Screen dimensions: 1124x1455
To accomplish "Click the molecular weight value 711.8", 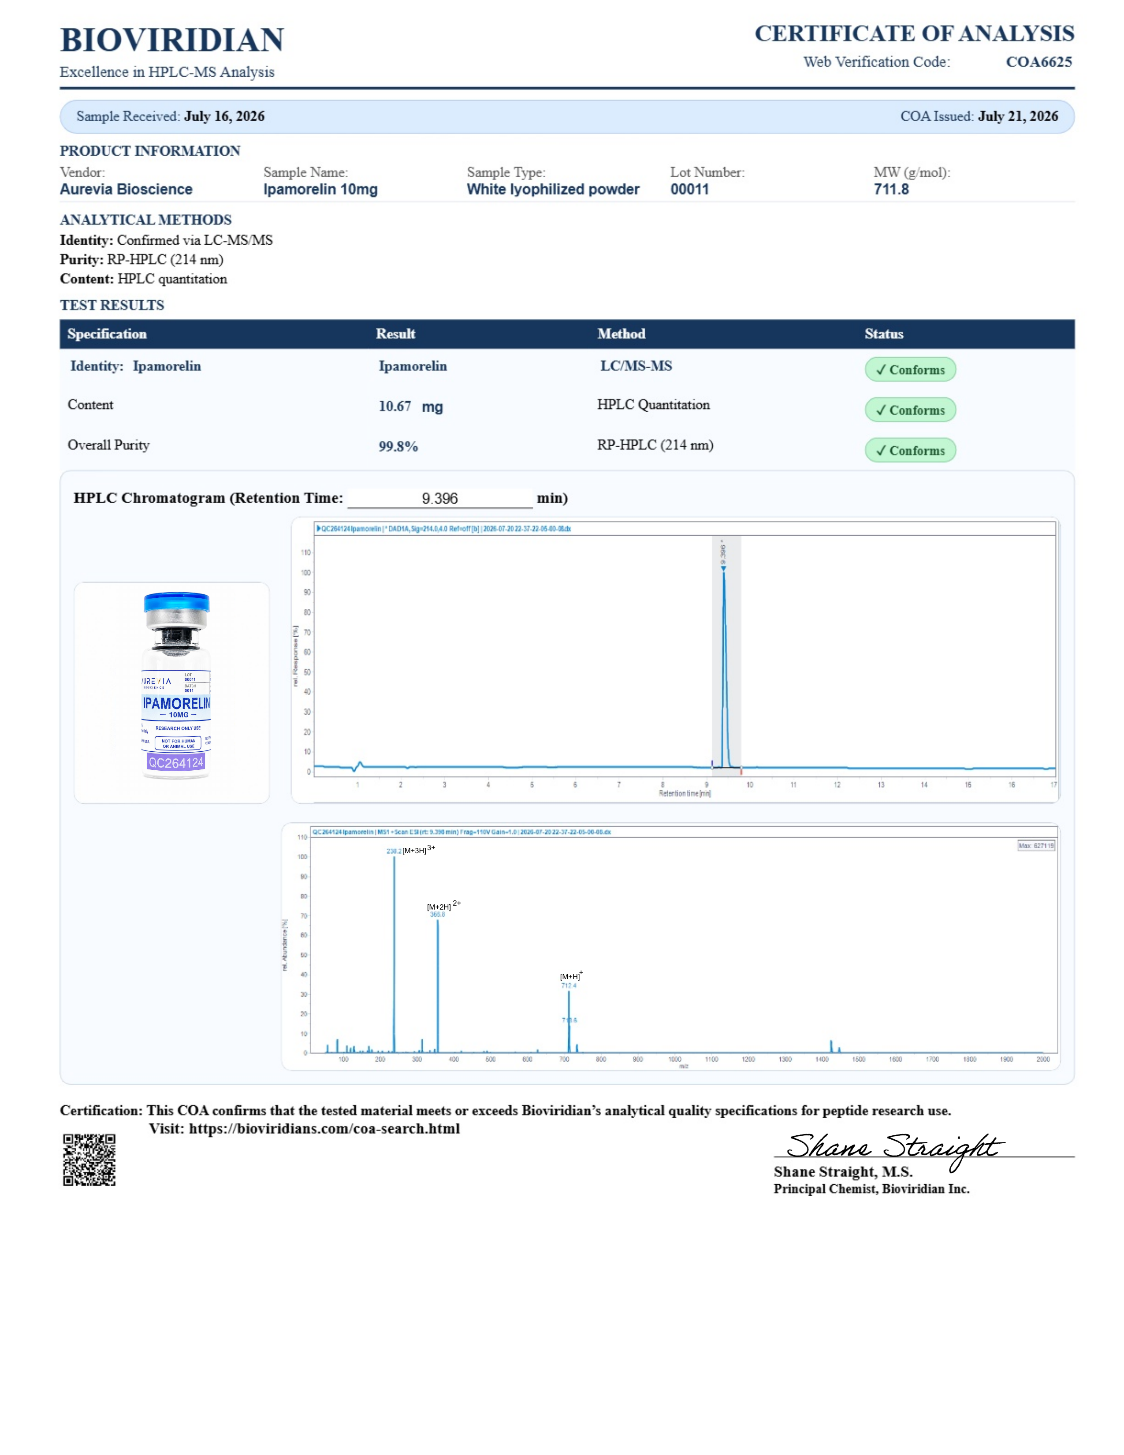I will tap(891, 189).
